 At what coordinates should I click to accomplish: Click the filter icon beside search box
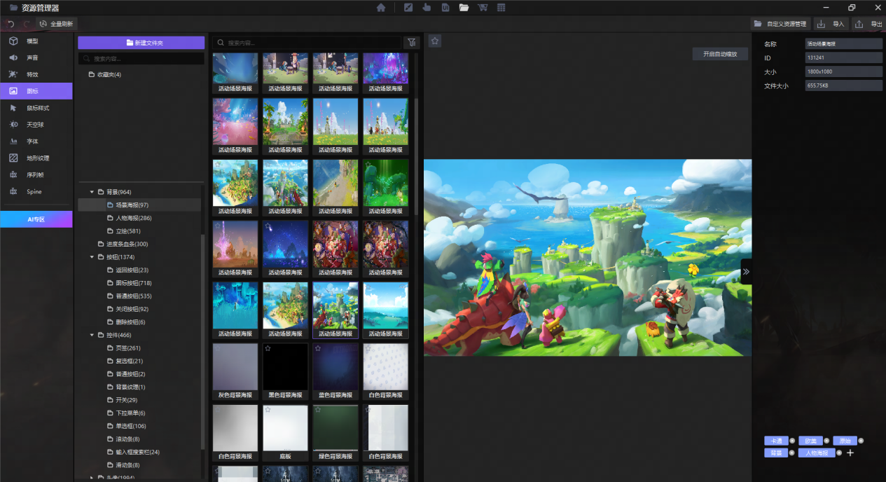click(412, 42)
